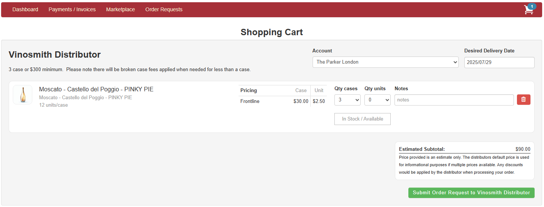Expand the Account dropdown

(385, 62)
